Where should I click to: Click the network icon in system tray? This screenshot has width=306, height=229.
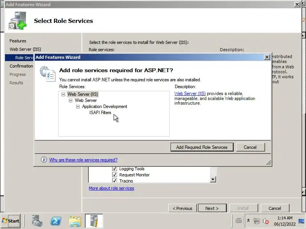pos(256,221)
